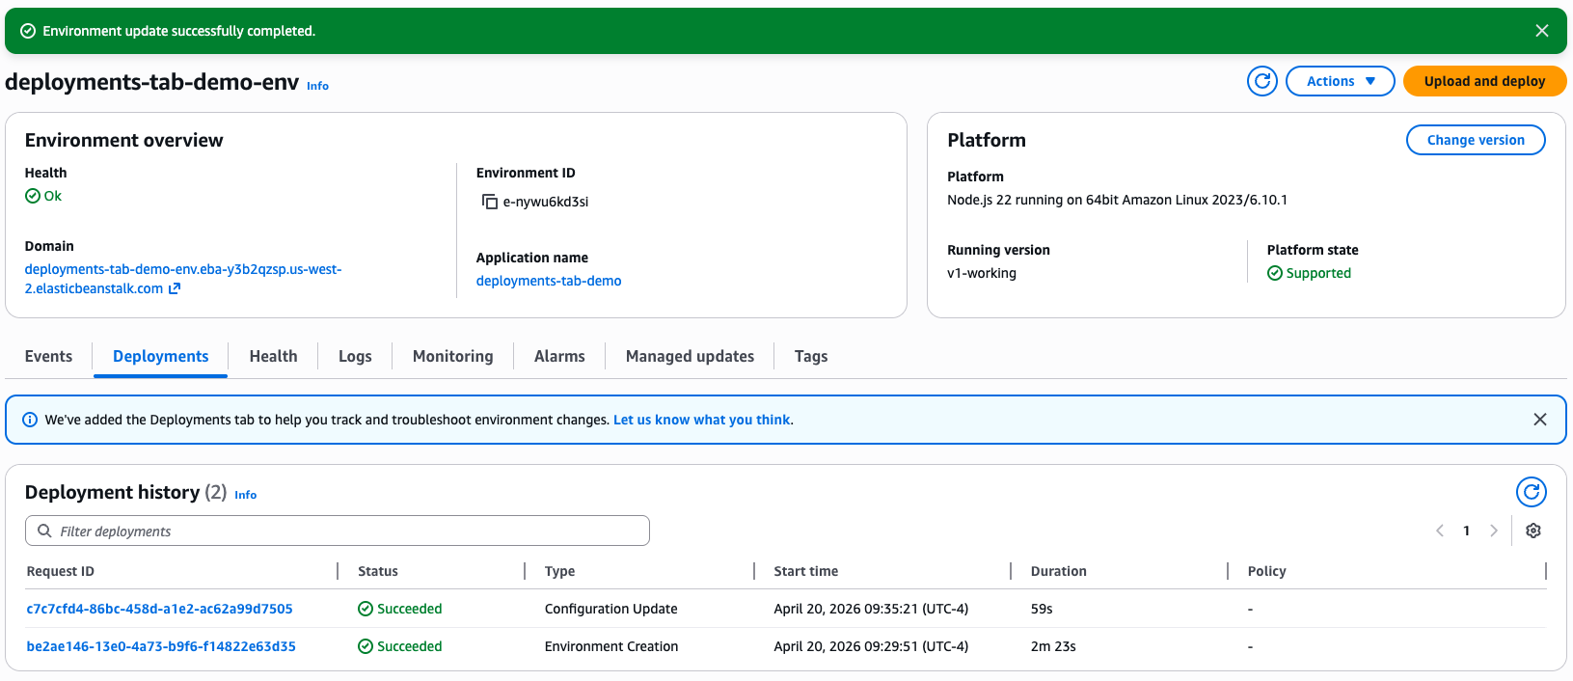The image size is (1573, 681).
Task: Click the search magnifier in filter box
Action: point(44,531)
